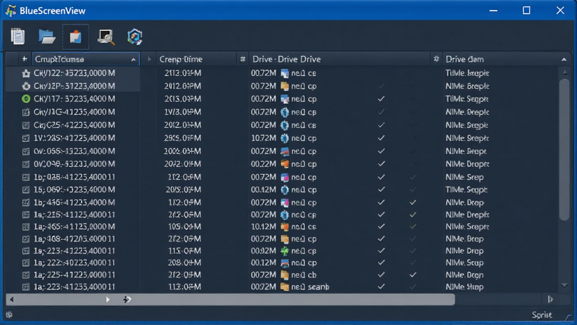Click row icon beside CKY/122-35223,0000 M

pyautogui.click(x=26, y=73)
